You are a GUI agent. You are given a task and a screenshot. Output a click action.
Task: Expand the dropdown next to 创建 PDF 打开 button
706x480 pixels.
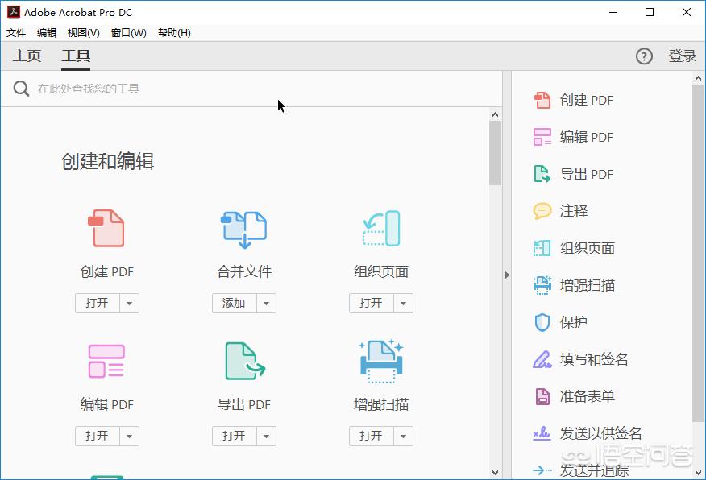coord(128,303)
